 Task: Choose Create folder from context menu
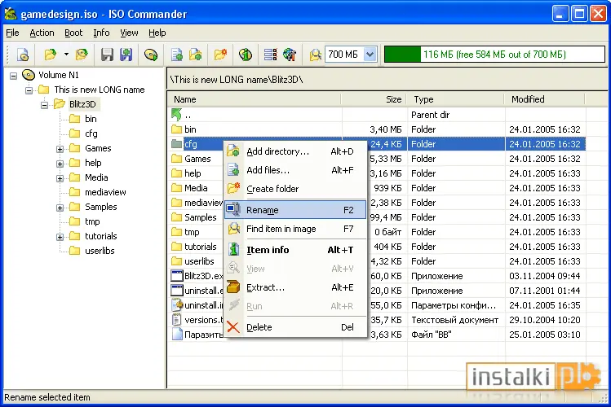pos(295,189)
